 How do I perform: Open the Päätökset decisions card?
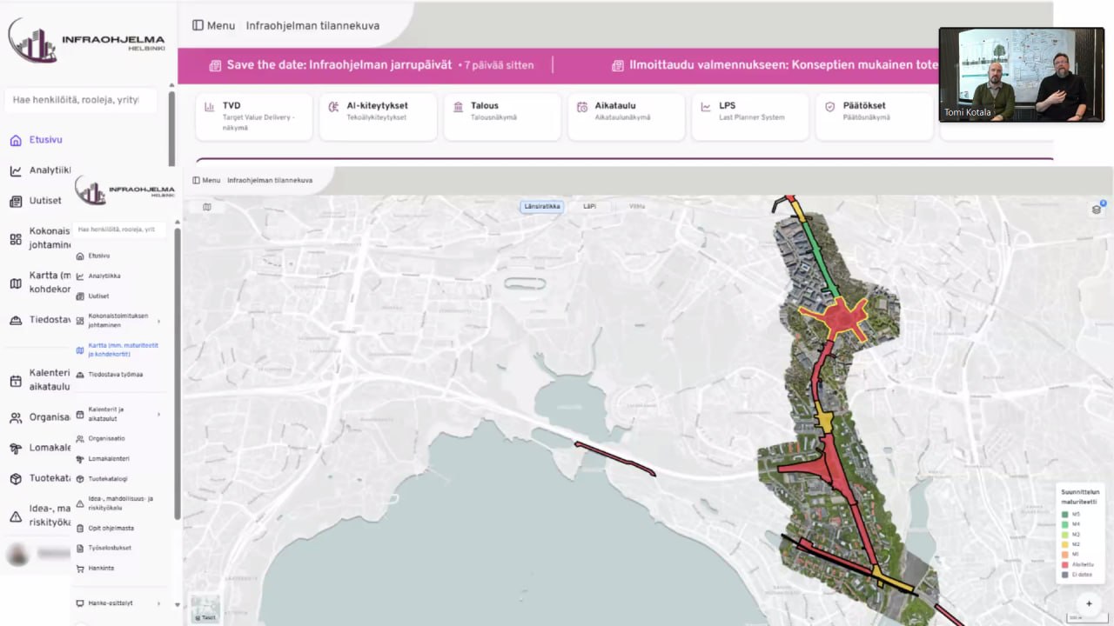coord(875,117)
